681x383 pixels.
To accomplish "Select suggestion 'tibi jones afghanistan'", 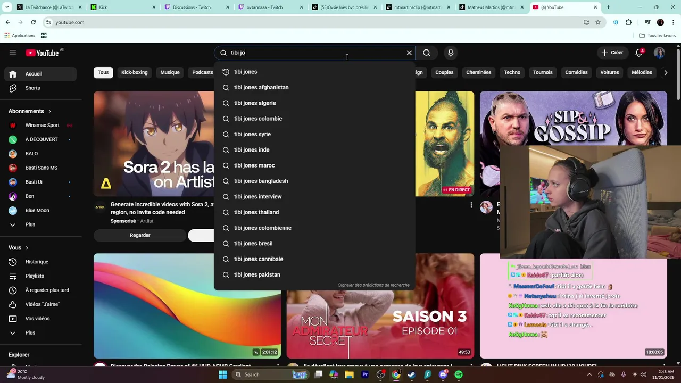I will tap(314, 87).
